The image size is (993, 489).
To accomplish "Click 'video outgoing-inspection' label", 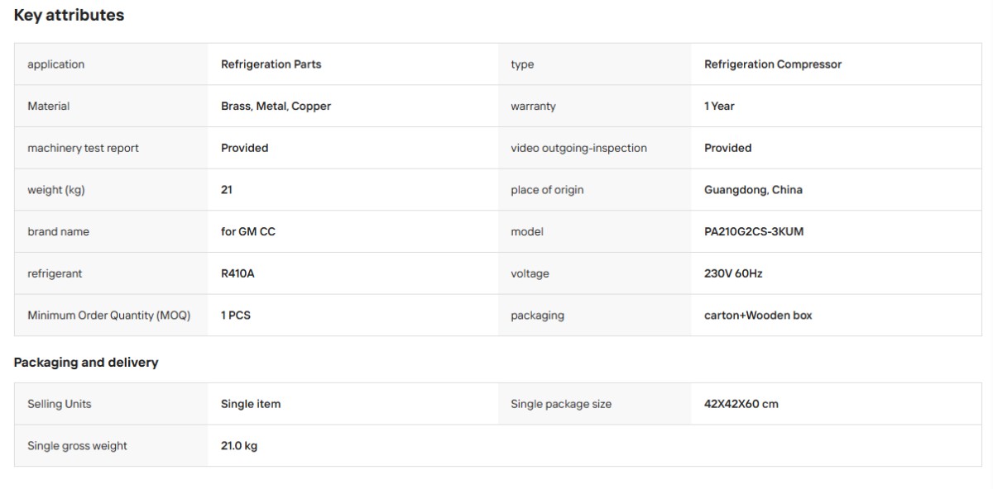I will (578, 148).
